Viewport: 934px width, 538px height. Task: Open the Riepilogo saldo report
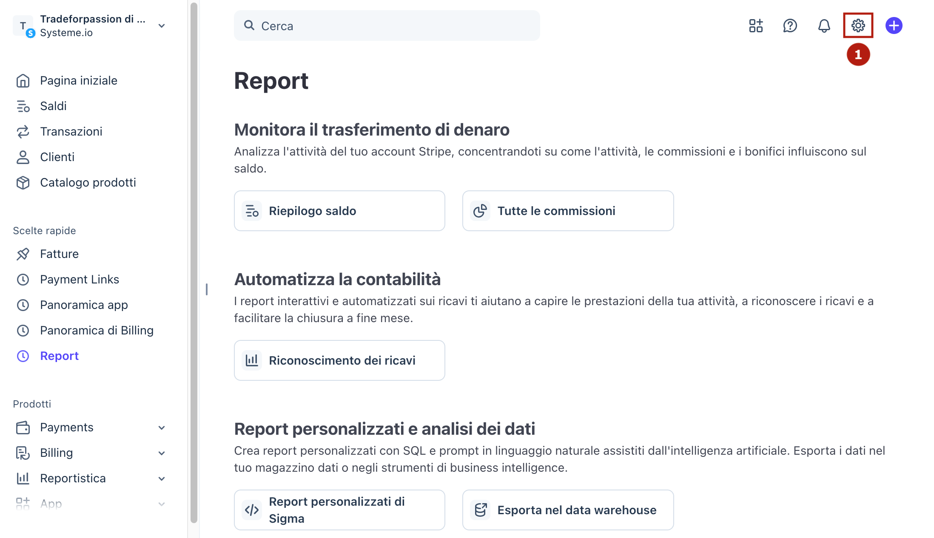[339, 211]
